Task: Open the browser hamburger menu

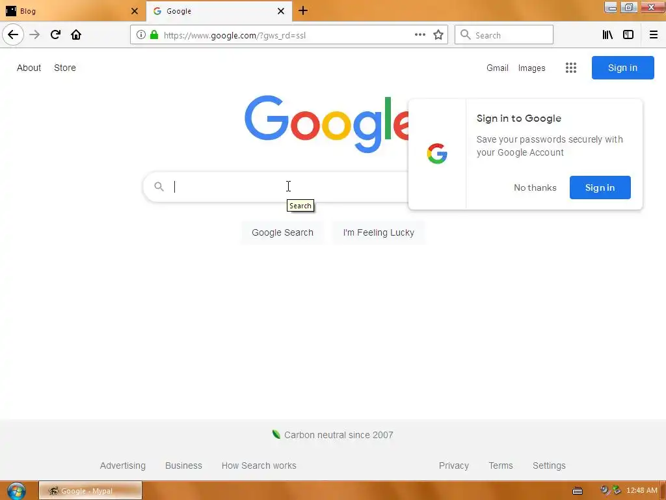Action: (653, 35)
